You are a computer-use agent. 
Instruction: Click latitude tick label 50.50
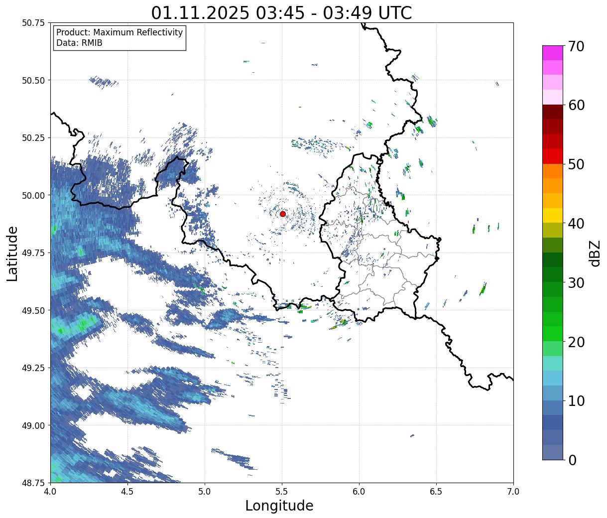coord(33,80)
